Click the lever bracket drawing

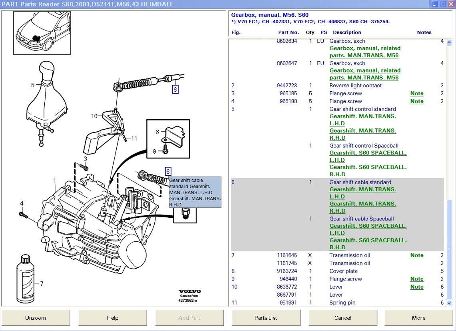click(103, 131)
